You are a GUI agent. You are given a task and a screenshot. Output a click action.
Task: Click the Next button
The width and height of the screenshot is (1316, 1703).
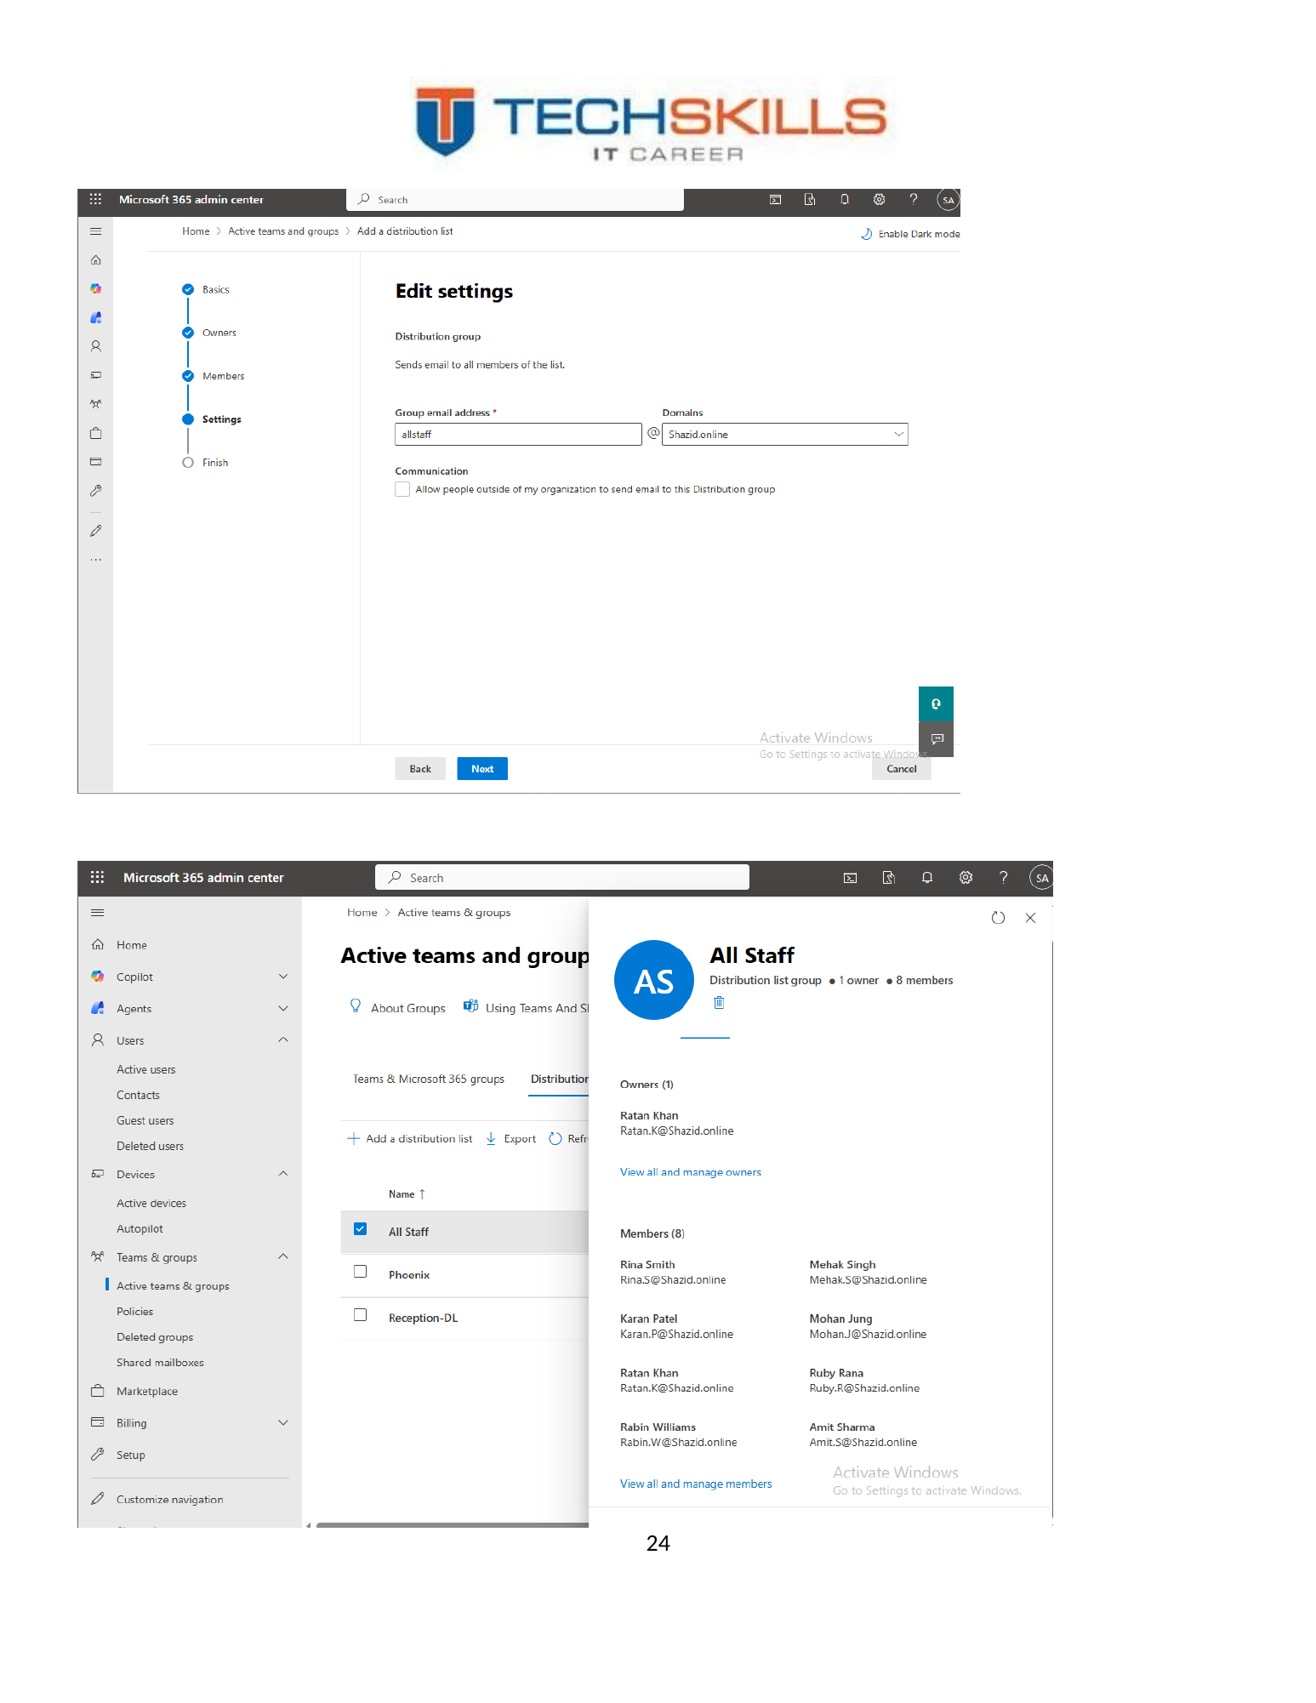click(x=482, y=769)
